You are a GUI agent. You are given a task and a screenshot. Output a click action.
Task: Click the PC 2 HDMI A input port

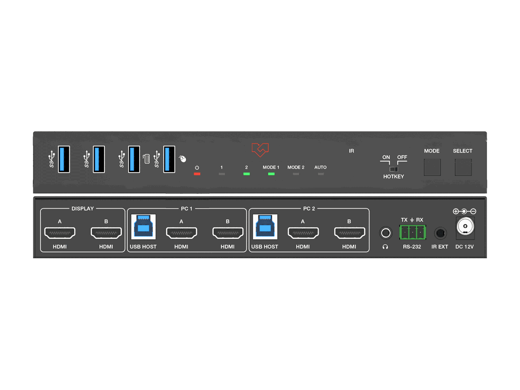(303, 233)
